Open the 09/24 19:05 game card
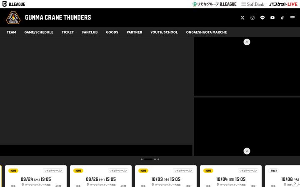This screenshot has width=300, height=187. point(36,176)
